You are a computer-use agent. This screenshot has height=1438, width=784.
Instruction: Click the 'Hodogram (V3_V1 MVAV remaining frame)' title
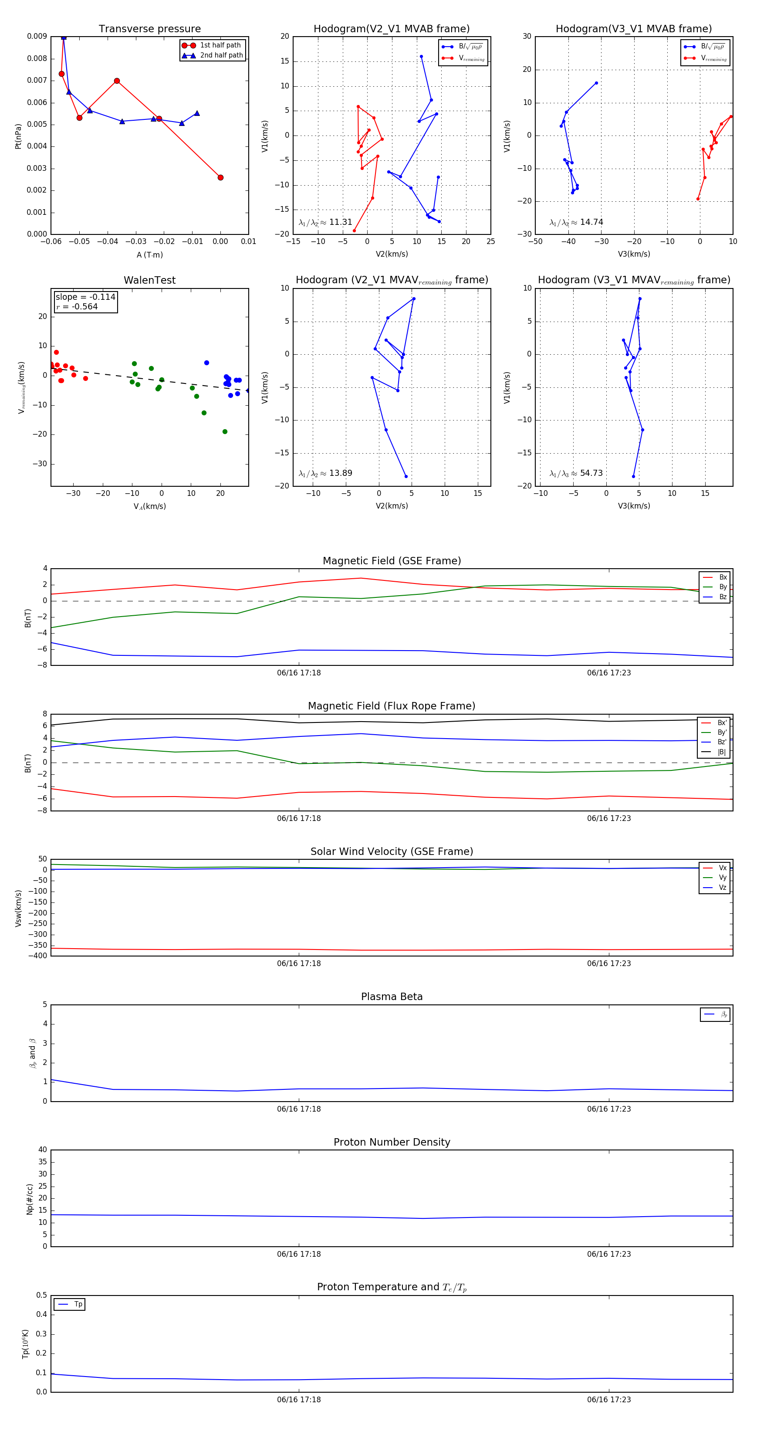[x=634, y=280]
